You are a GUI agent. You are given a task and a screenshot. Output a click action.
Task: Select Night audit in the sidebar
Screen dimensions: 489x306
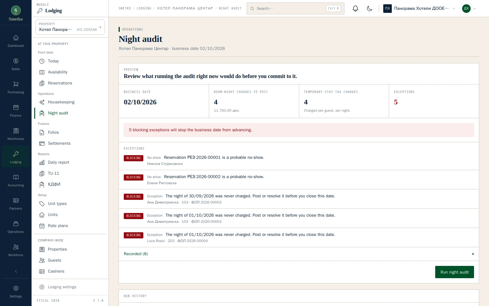[x=70, y=113]
